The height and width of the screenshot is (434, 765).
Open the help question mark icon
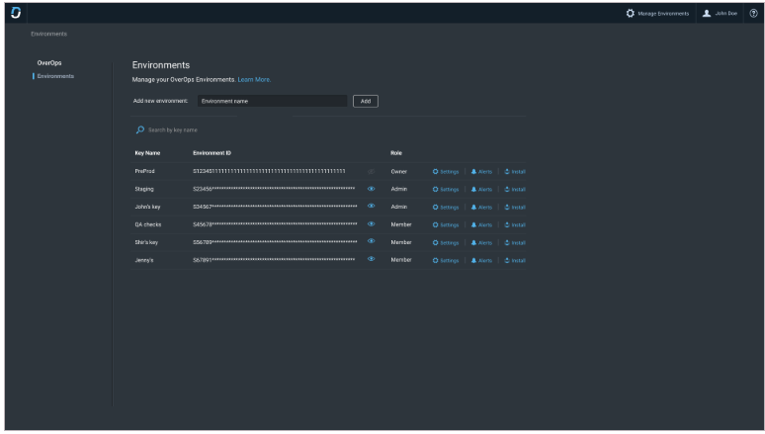click(753, 13)
